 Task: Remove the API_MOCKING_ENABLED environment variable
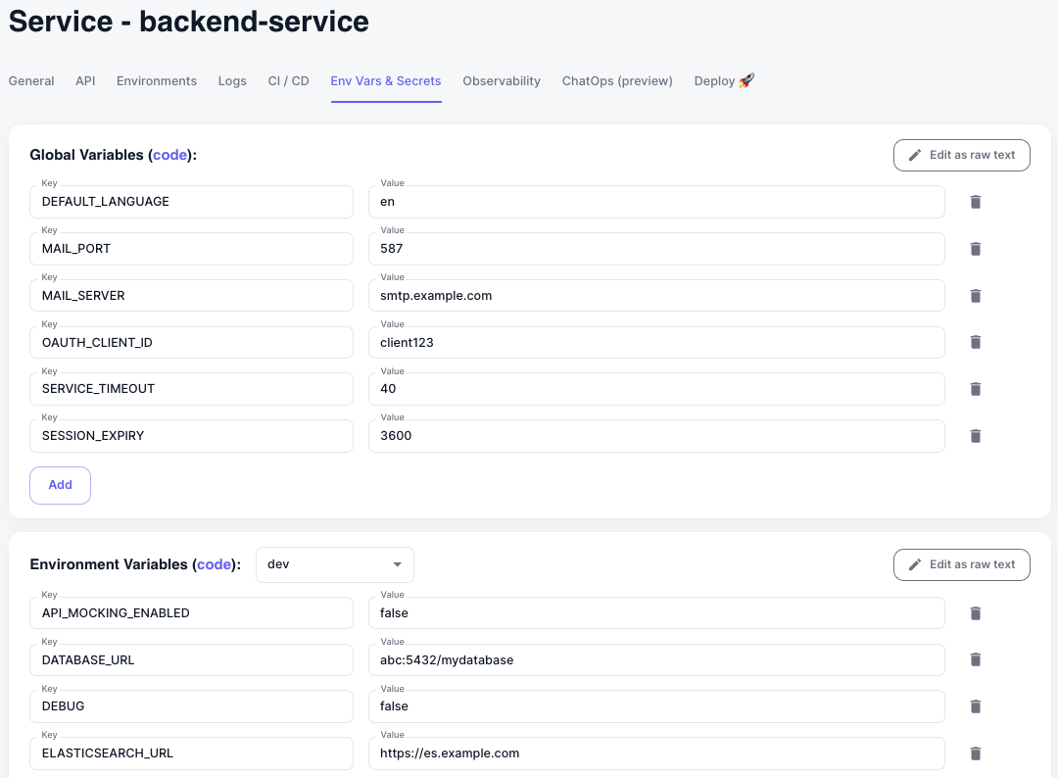coord(975,613)
